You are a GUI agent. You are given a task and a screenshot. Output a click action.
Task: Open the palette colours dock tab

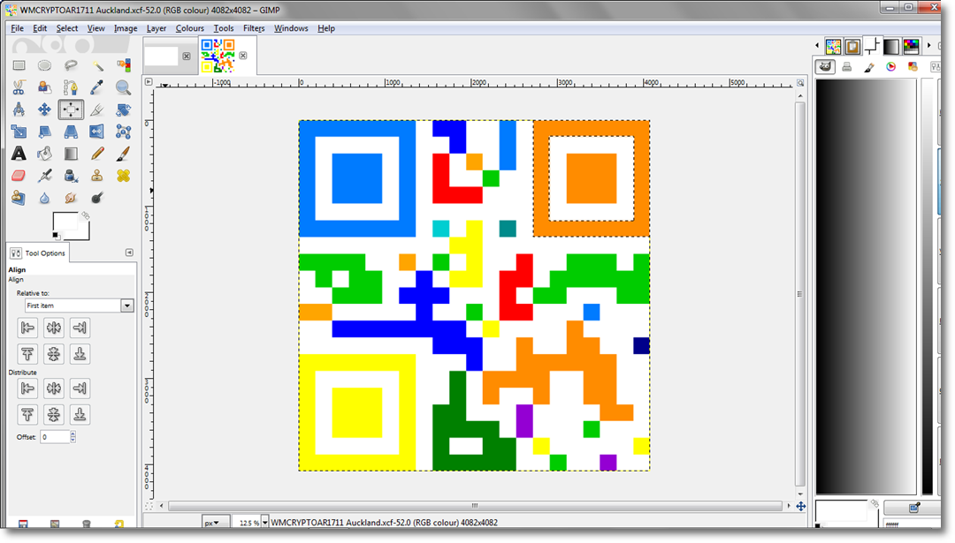click(x=911, y=46)
